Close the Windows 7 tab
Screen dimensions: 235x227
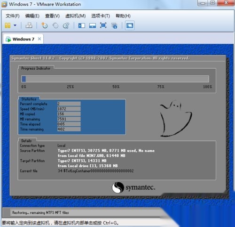coord(39,39)
